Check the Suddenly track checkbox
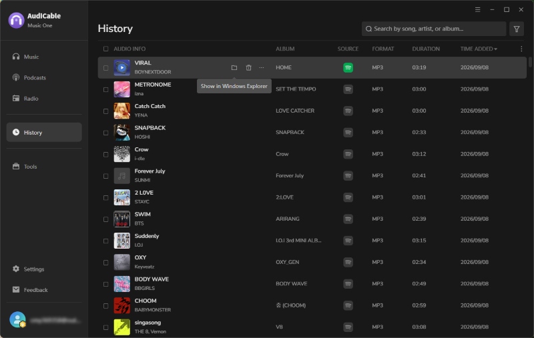Viewport: 534px width, 338px height. (105, 241)
